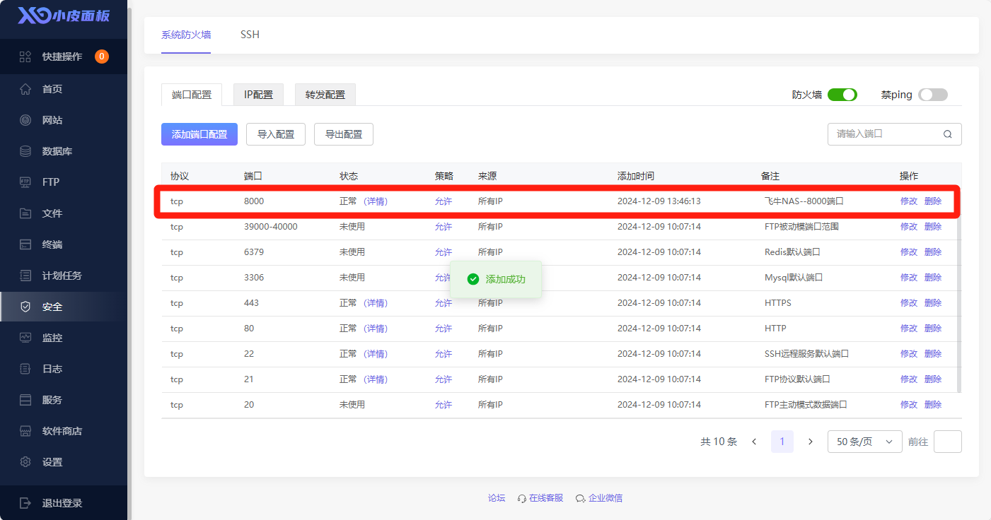This screenshot has height=520, width=991.
Task: Click the 添加端口配置 button
Action: click(199, 134)
